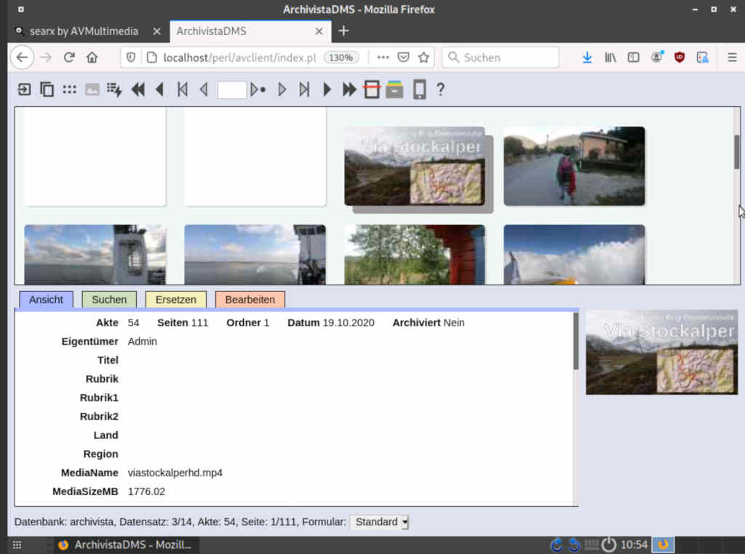This screenshot has height=554, width=745.
Task: Click the copy pages icon in the toolbar
Action: tap(47, 90)
